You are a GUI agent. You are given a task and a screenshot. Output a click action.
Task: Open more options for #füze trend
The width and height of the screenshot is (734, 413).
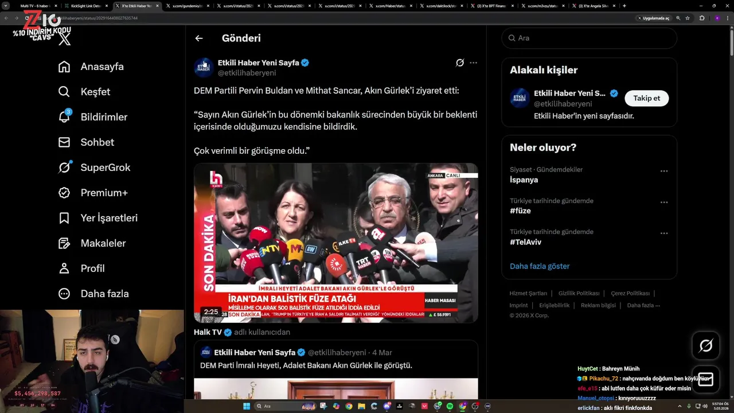(664, 202)
